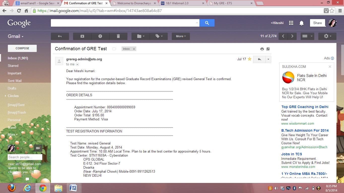Close the Sulekha.com ad
Viewport: 344px width, 193px height.
pyautogui.click(x=330, y=67)
